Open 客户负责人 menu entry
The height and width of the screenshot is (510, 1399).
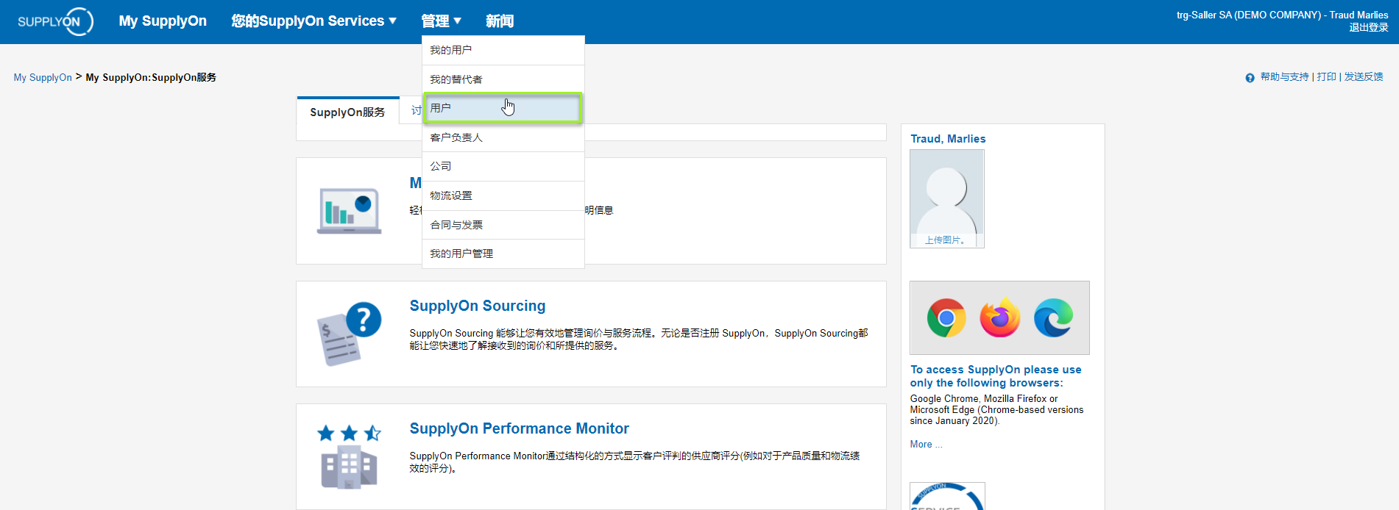503,137
